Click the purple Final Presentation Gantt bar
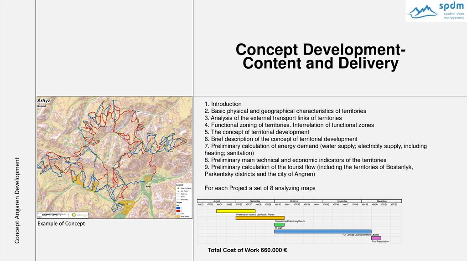 [x=376, y=238]
